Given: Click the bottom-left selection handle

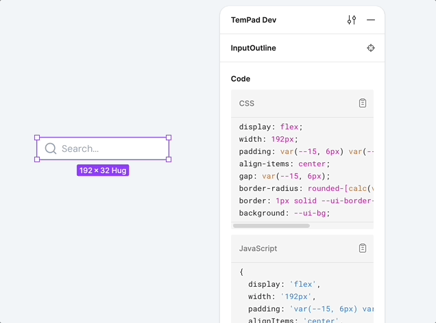Looking at the screenshot, I should tap(37, 159).
